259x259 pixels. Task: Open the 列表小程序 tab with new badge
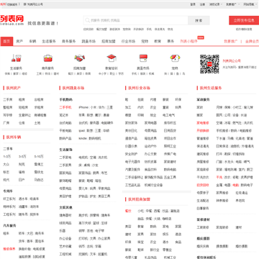[188, 41]
